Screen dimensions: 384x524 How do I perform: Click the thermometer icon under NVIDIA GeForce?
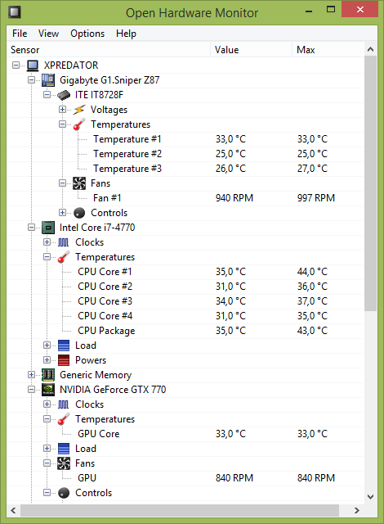coord(64,419)
